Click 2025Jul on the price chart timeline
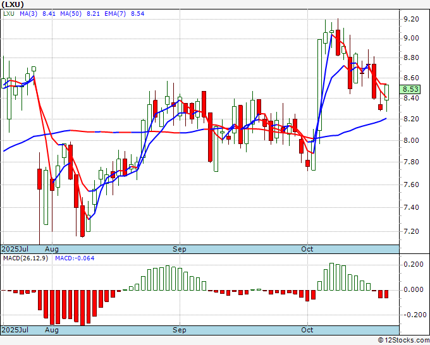Image resolution: width=430 pixels, height=345 pixels. coord(15,249)
